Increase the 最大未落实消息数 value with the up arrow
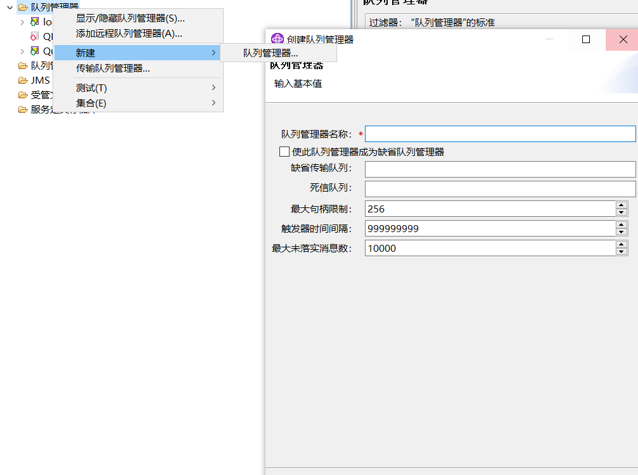Image resolution: width=638 pixels, height=475 pixels. pyautogui.click(x=622, y=244)
